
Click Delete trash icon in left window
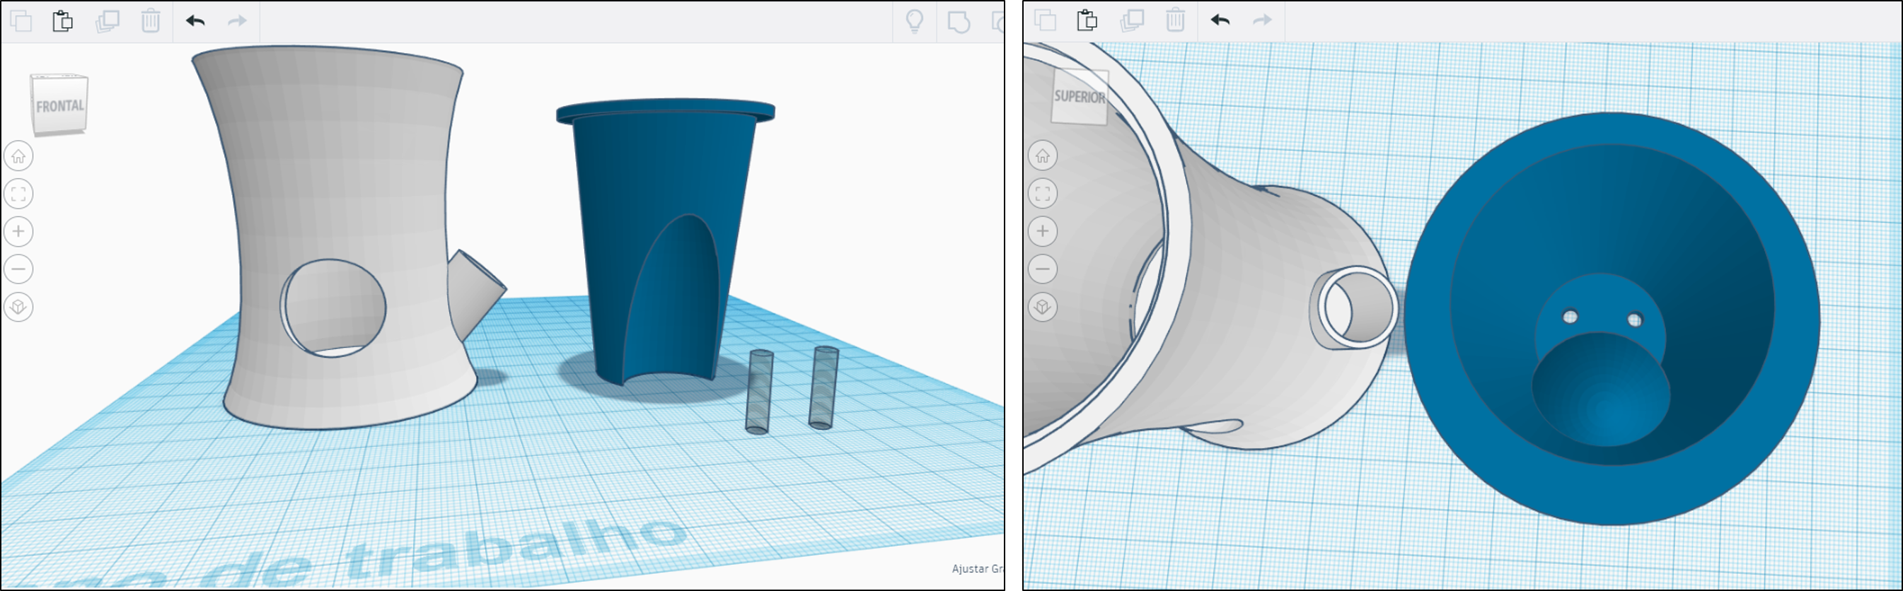pyautogui.click(x=151, y=21)
